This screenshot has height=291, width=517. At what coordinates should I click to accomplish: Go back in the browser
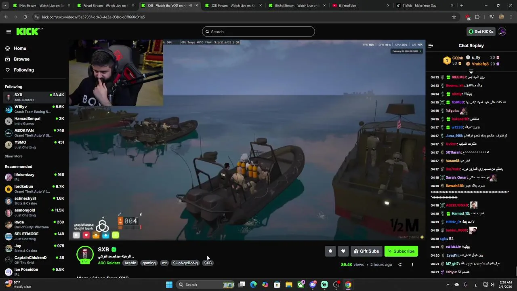coord(6,17)
